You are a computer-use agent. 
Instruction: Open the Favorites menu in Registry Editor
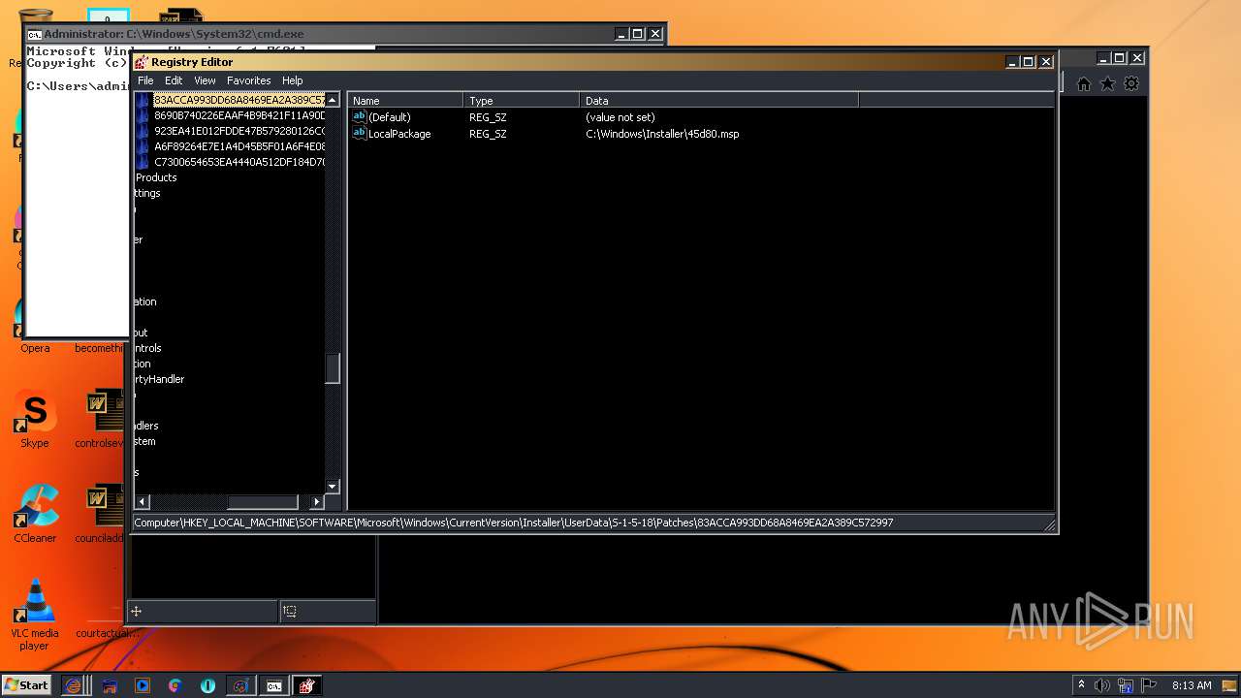(249, 80)
